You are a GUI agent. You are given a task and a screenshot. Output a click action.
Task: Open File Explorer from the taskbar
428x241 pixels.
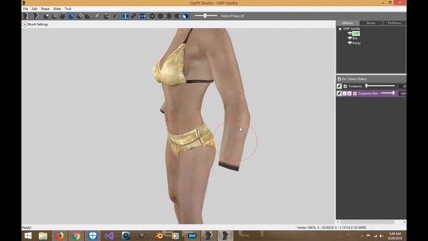click(x=43, y=236)
